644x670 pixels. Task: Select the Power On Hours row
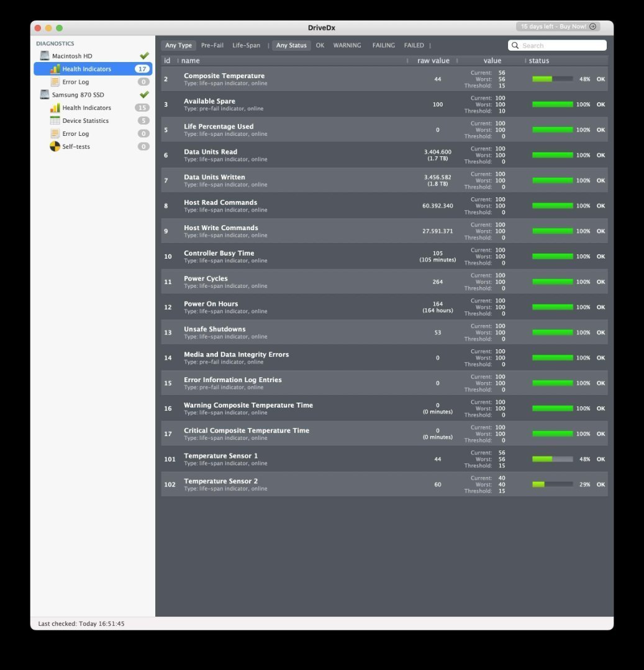click(384, 307)
